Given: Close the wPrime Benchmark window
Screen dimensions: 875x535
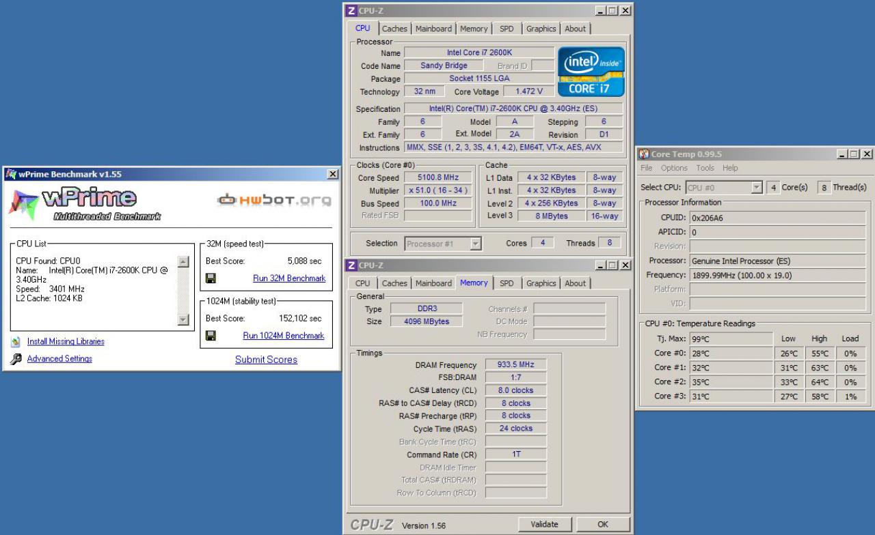Looking at the screenshot, I should (333, 174).
